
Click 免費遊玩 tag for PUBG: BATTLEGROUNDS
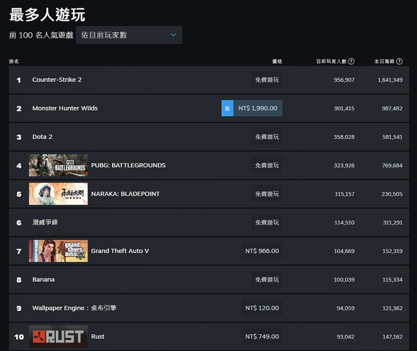click(267, 165)
